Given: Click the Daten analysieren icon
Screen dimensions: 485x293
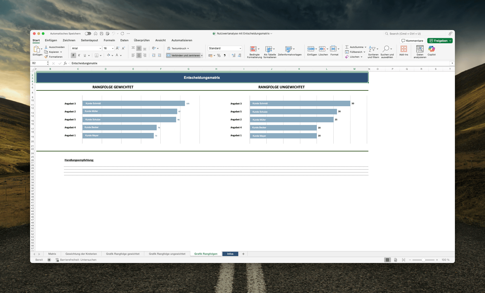Looking at the screenshot, I should (x=420, y=52).
